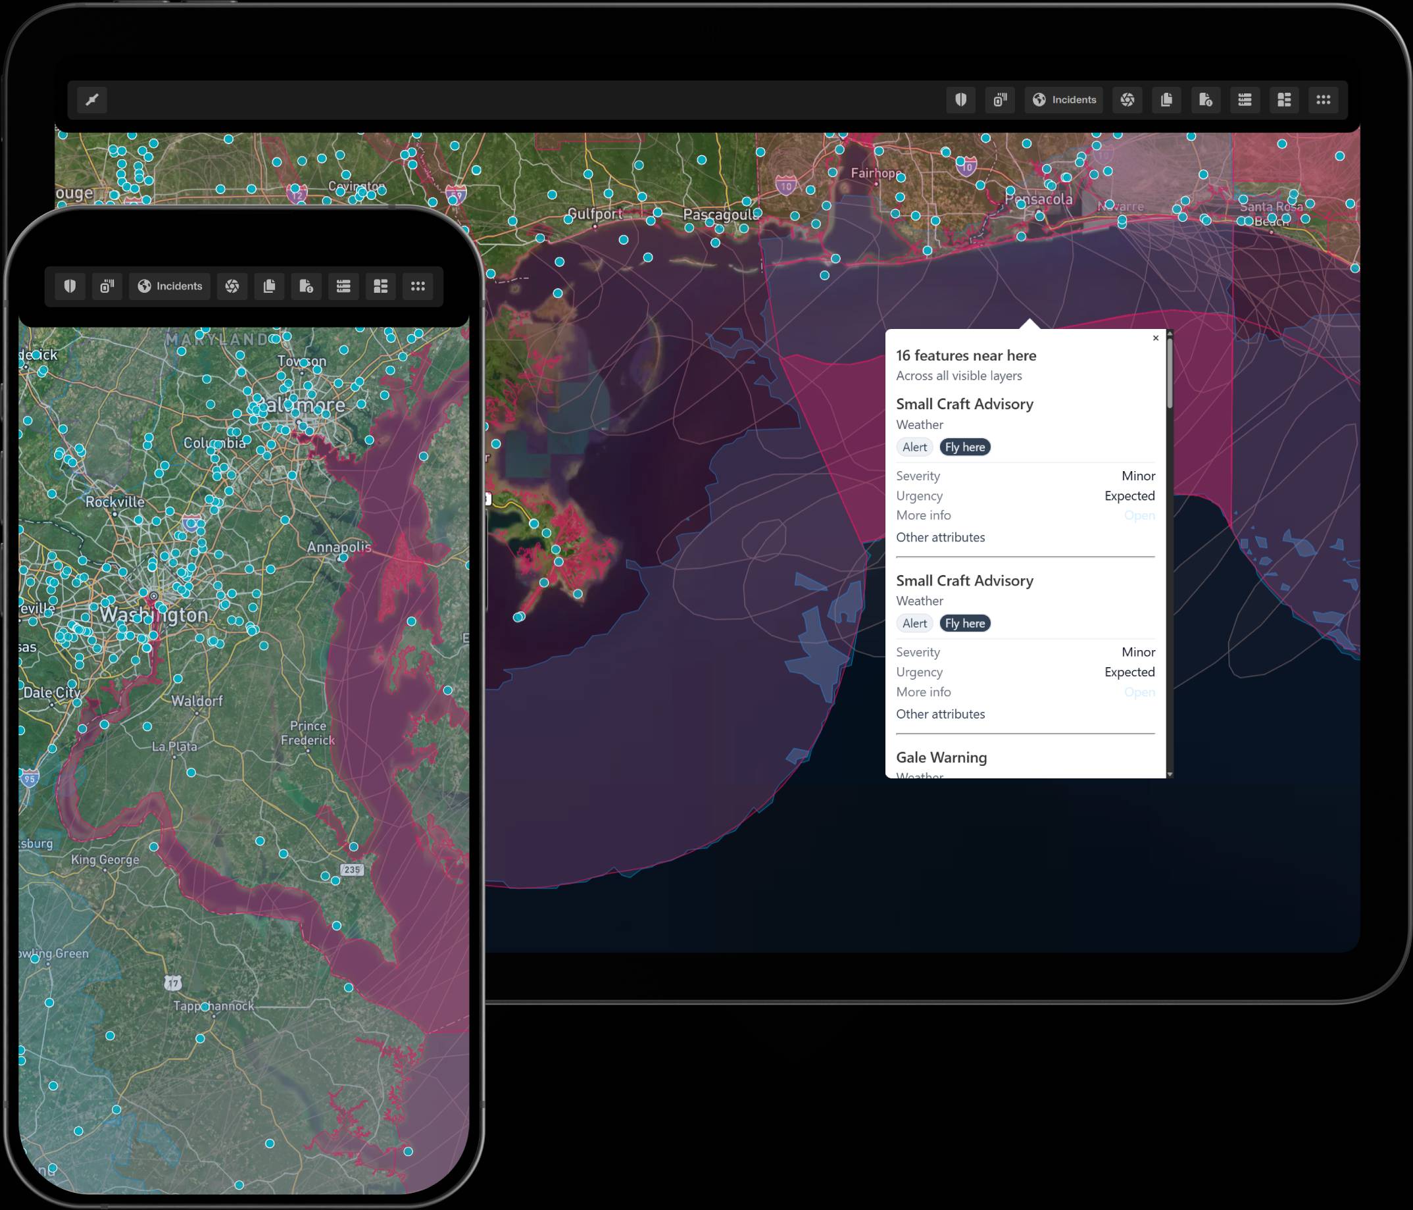
Task: Tap the Incidents item on phone toolbar
Action: click(x=170, y=286)
